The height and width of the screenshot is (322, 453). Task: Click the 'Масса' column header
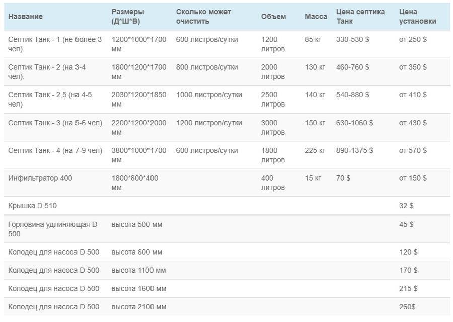(x=316, y=17)
